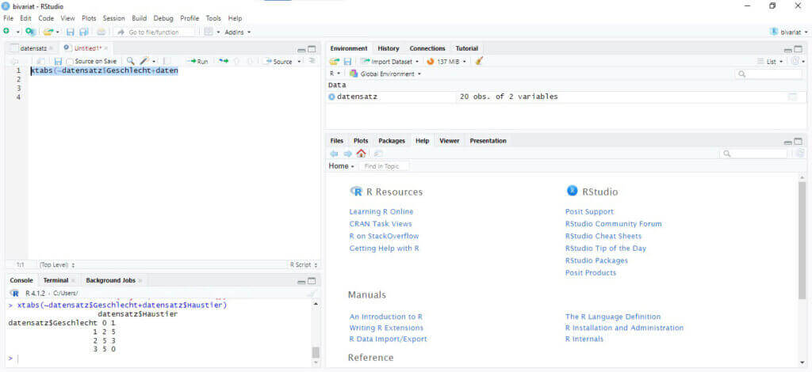Click Load workspace folder icon in Environment pane
The height and width of the screenshot is (372, 812).
335,61
